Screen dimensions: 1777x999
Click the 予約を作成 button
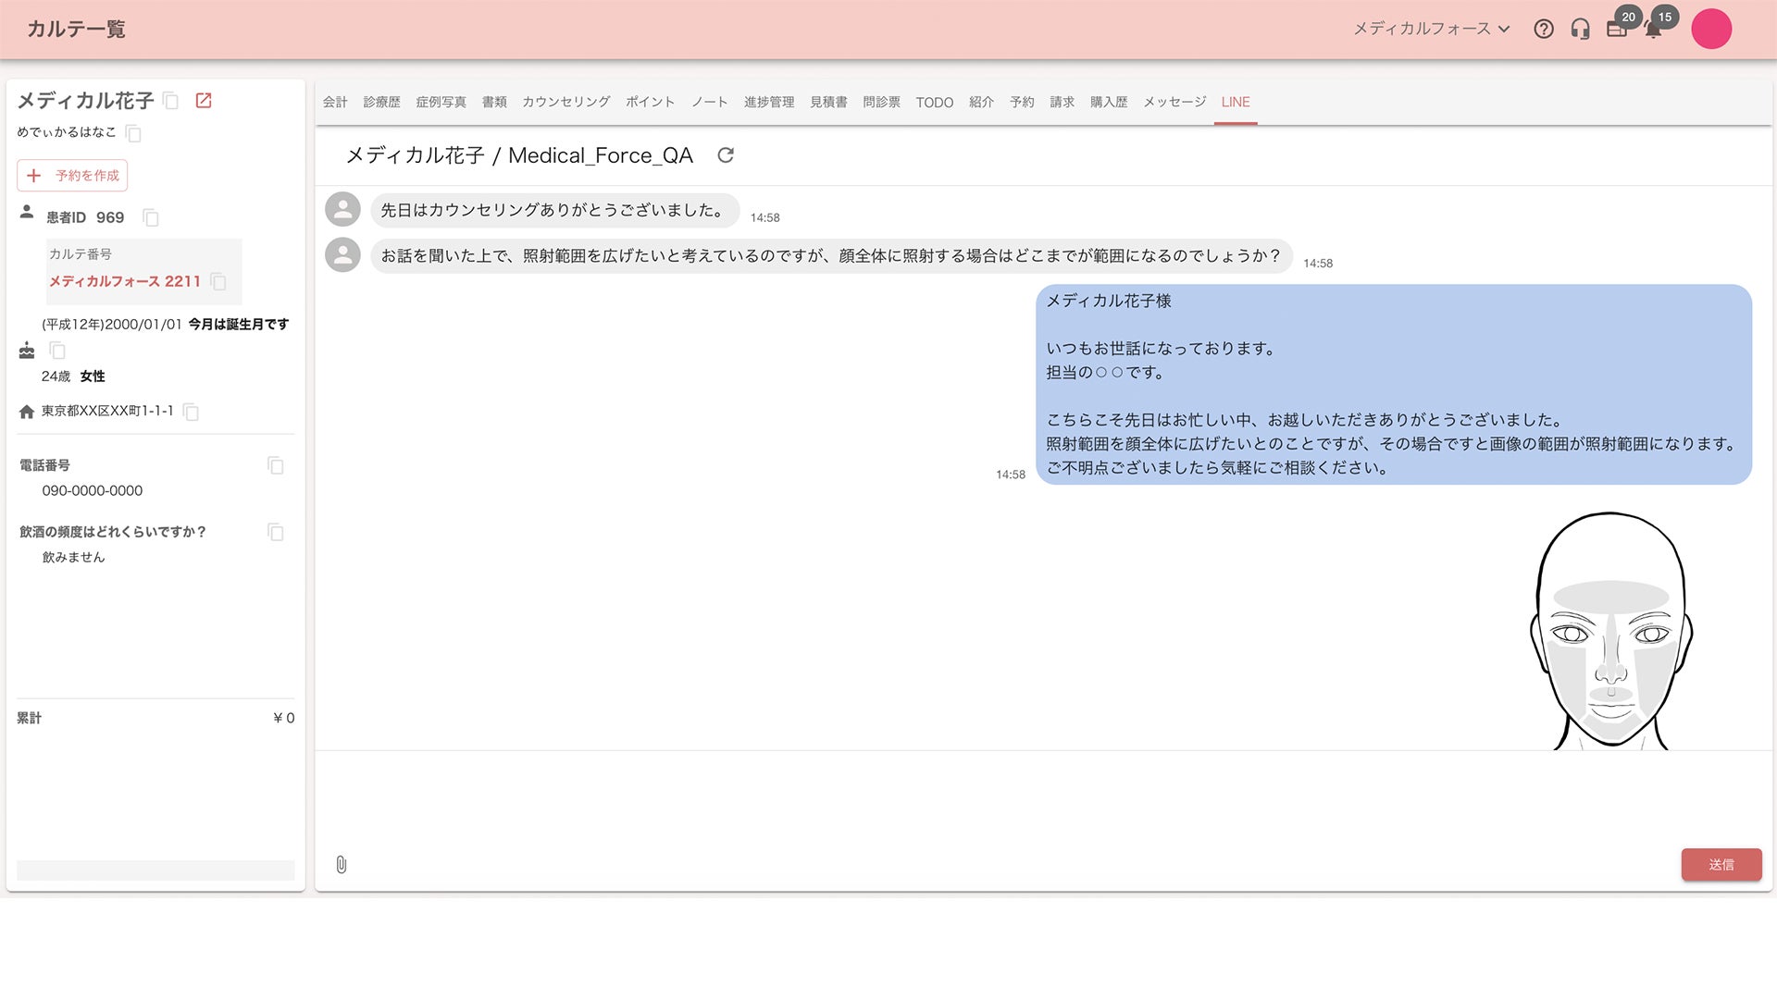(72, 176)
